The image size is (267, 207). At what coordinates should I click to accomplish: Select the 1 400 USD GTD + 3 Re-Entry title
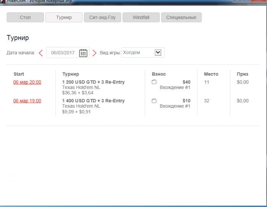coord(93,101)
